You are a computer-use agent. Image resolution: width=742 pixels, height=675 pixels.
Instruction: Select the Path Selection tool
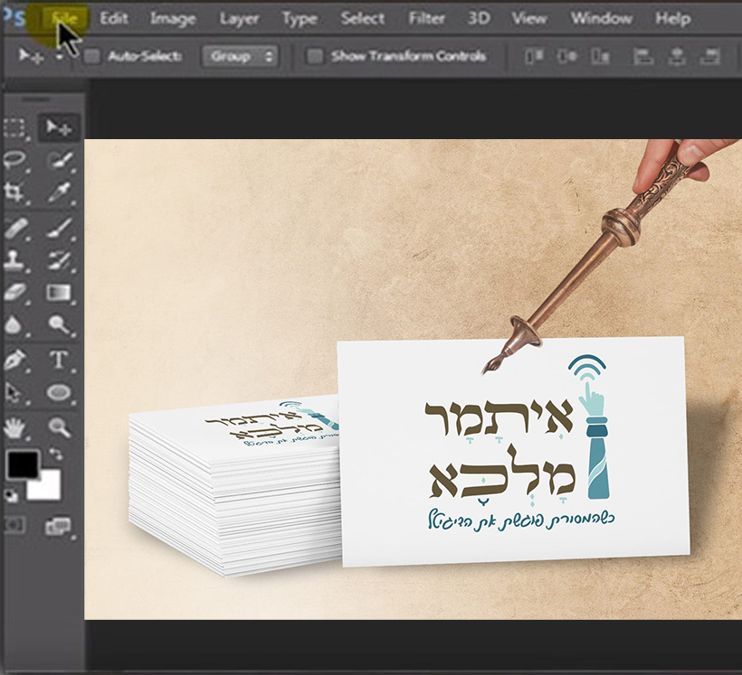pos(14,393)
